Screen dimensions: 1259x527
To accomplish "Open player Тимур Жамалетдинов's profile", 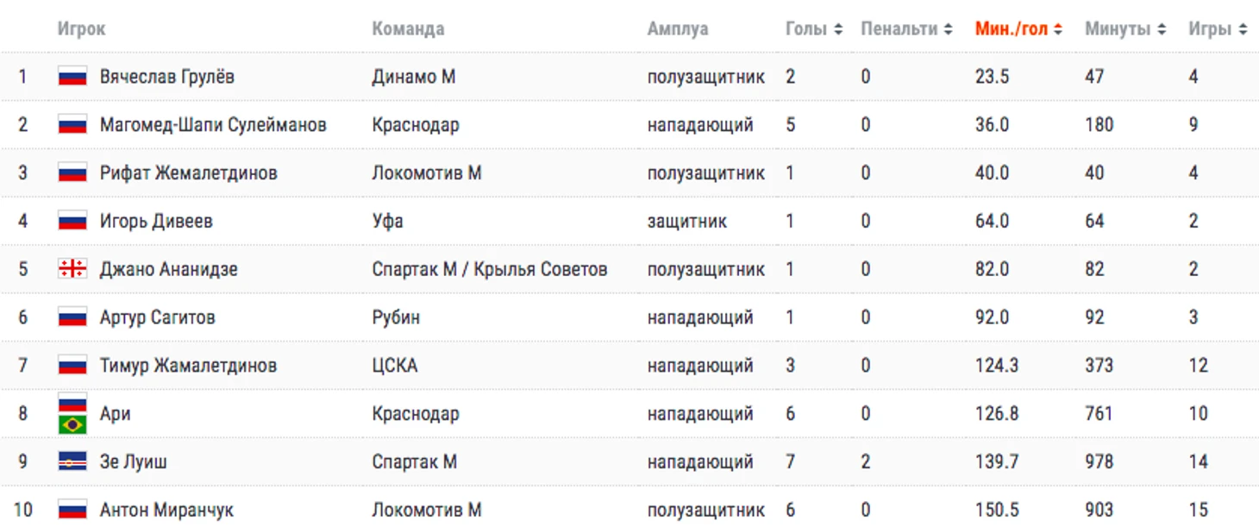I will click(188, 366).
